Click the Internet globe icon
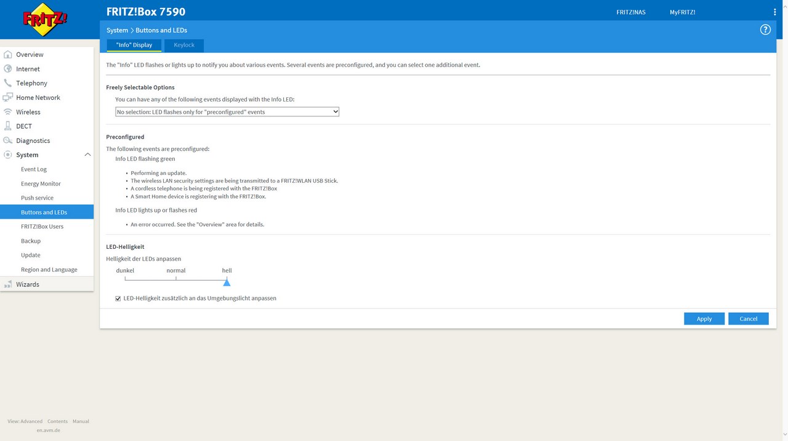The width and height of the screenshot is (788, 441). pos(8,69)
